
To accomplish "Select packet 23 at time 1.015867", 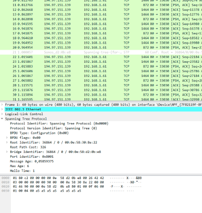I will pos(101,62).
